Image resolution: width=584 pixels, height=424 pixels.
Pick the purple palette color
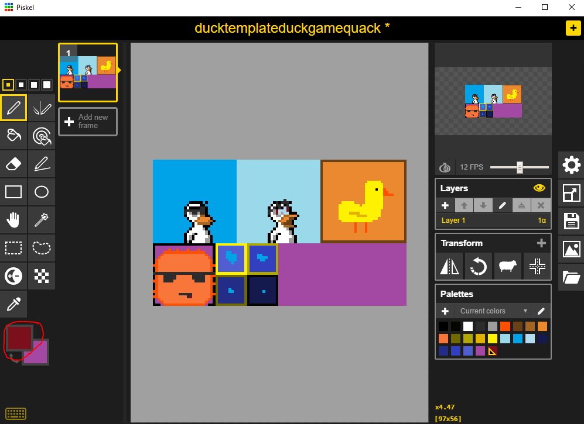click(x=480, y=351)
